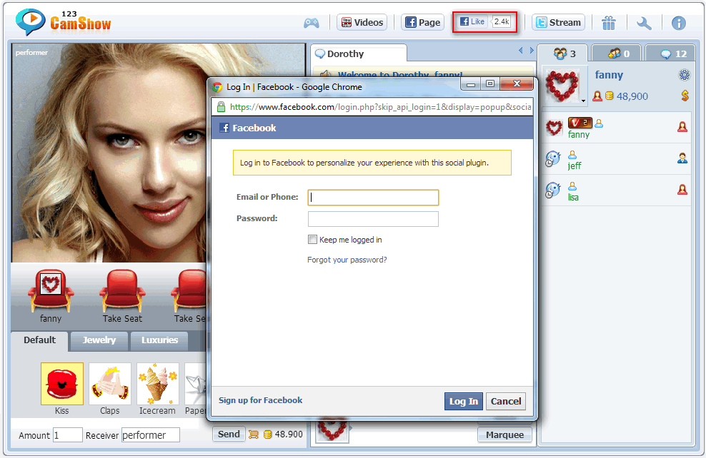Select fanny in the user list
706x458 pixels.
617,128
